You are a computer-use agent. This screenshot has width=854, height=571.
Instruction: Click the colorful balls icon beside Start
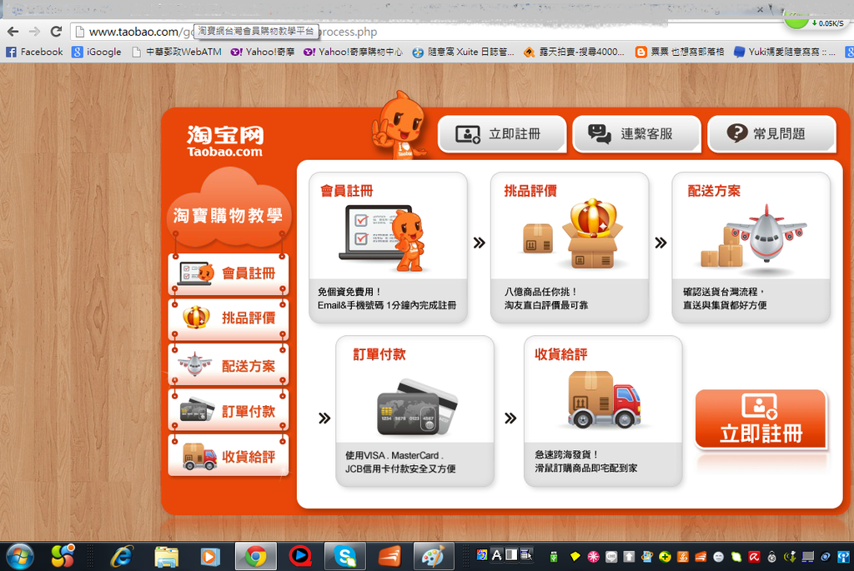coord(63,556)
